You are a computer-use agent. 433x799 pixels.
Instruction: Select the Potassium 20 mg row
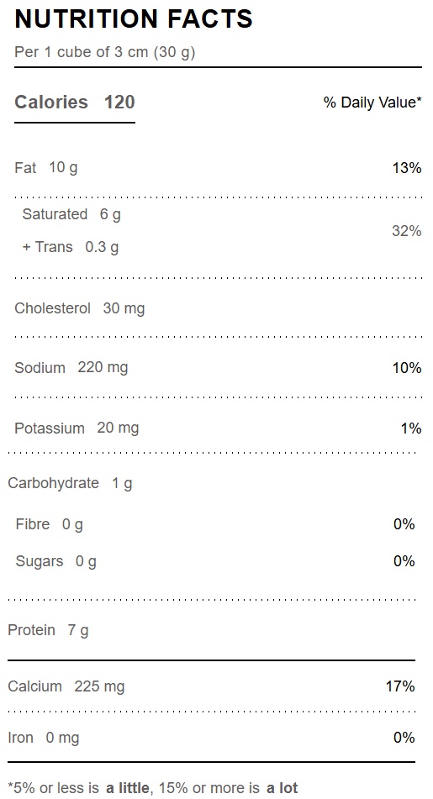pos(218,428)
